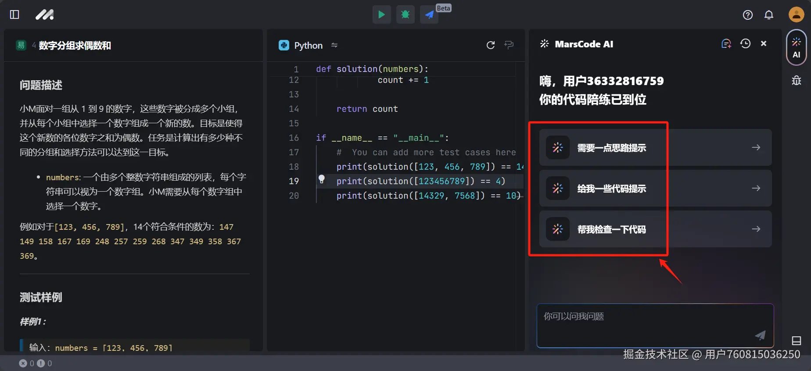This screenshot has height=371, width=811.
Task: Click the errors count icon in status bar
Action: 23,363
